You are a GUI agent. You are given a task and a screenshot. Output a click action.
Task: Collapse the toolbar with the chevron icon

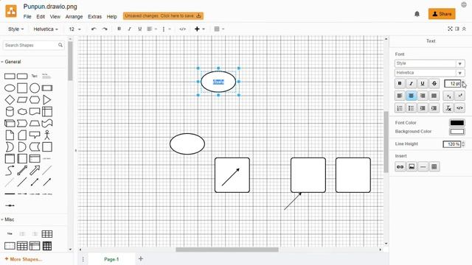464,29
